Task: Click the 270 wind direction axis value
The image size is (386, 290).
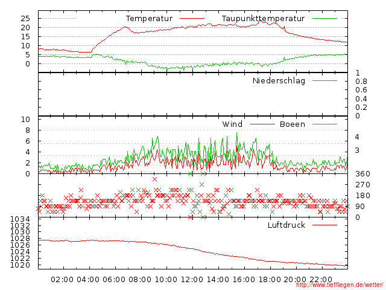Action: tap(362, 185)
